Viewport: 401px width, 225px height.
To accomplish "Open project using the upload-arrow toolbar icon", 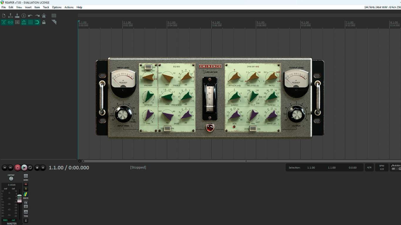I will click(11, 16).
